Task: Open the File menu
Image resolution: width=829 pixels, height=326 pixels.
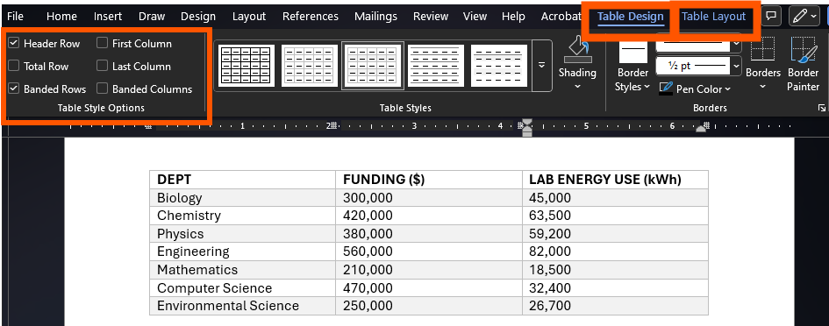Action: click(15, 17)
